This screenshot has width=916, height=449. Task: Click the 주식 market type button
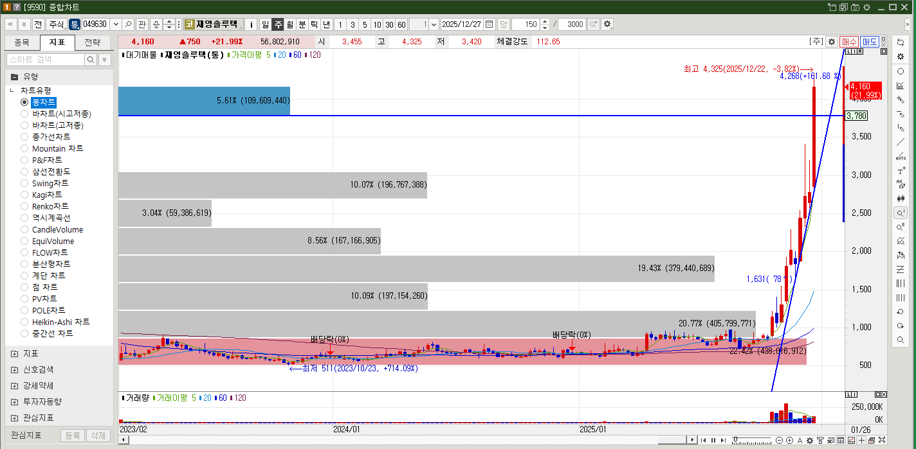pos(56,24)
